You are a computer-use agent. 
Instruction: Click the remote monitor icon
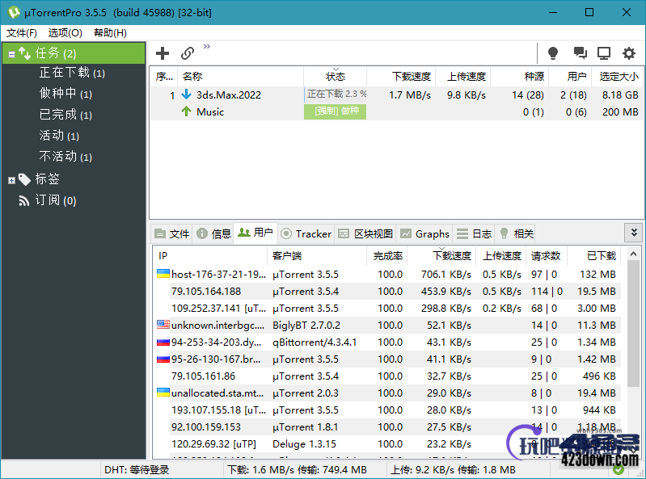point(604,53)
